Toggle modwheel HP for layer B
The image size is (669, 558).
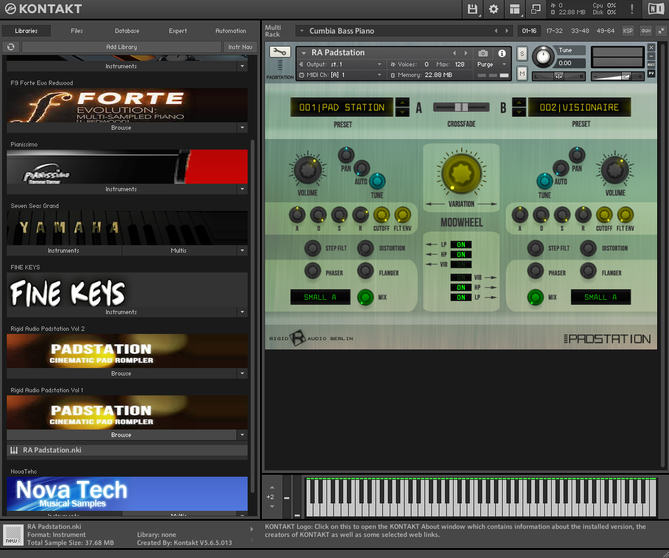tap(460, 287)
